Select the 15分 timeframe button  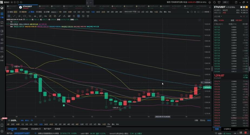pos(93,12)
